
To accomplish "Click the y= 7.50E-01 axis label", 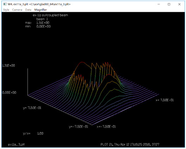I will (x=32, y=108).
